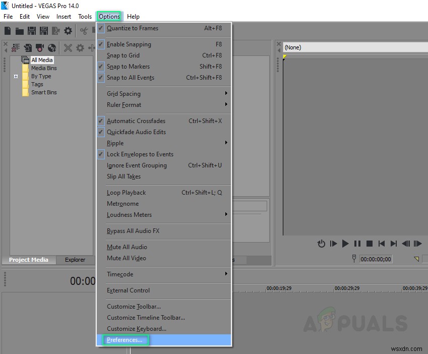Click the Next Frame button in trimmer

417,244
